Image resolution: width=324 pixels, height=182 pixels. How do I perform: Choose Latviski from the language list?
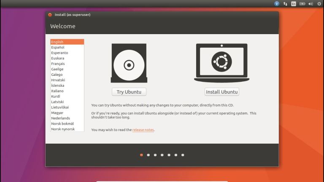(x=67, y=102)
